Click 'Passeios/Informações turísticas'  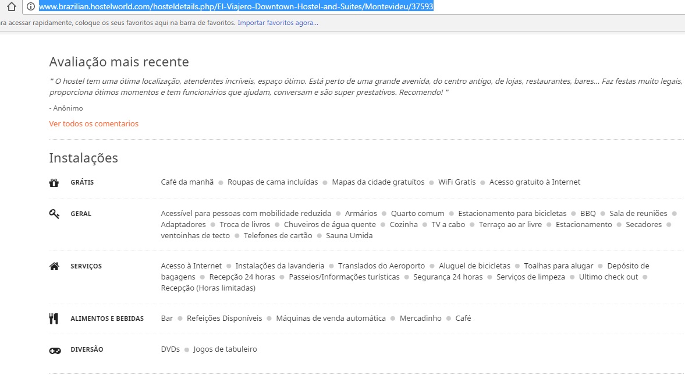(x=345, y=277)
